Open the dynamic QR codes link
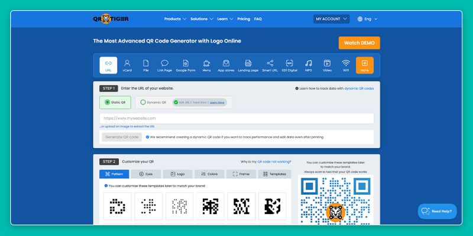473x236 pixels. [x=359, y=88]
